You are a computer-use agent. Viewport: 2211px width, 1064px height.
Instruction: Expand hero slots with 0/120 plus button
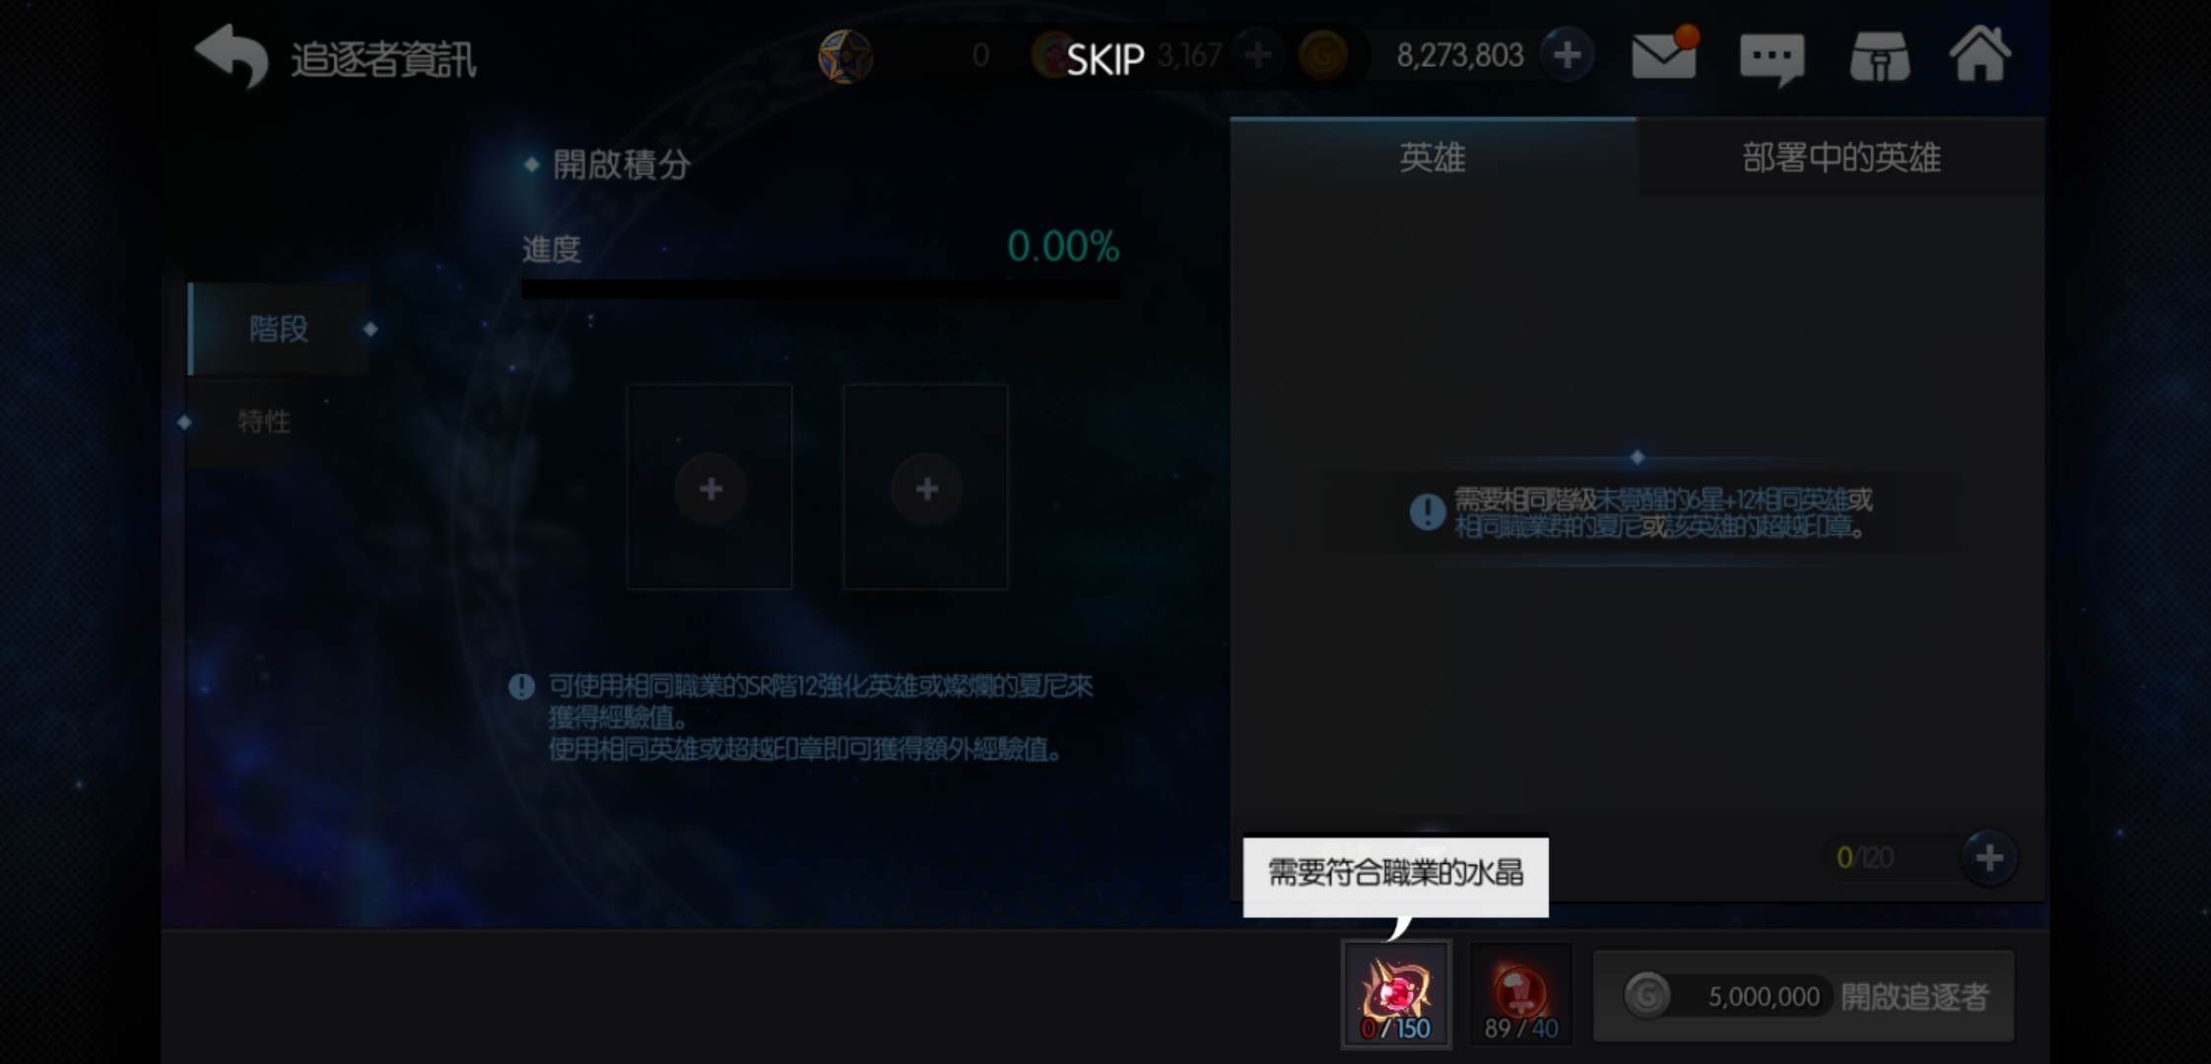(x=1988, y=857)
